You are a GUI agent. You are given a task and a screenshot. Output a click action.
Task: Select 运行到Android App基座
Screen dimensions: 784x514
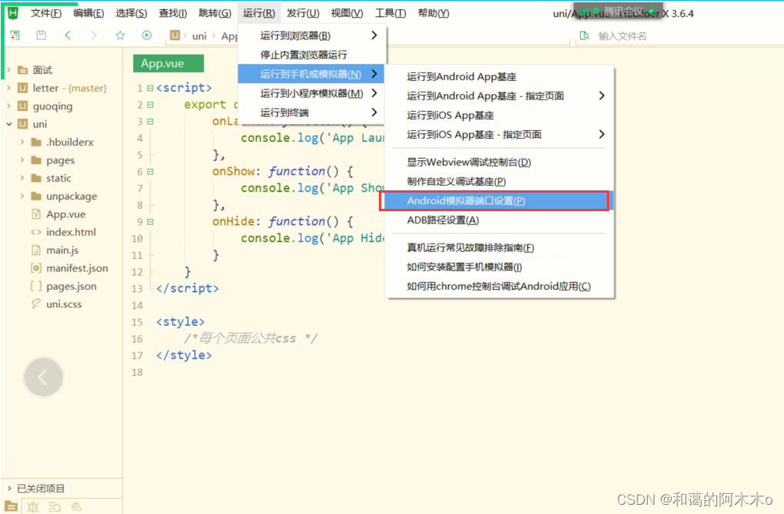[x=499, y=76]
